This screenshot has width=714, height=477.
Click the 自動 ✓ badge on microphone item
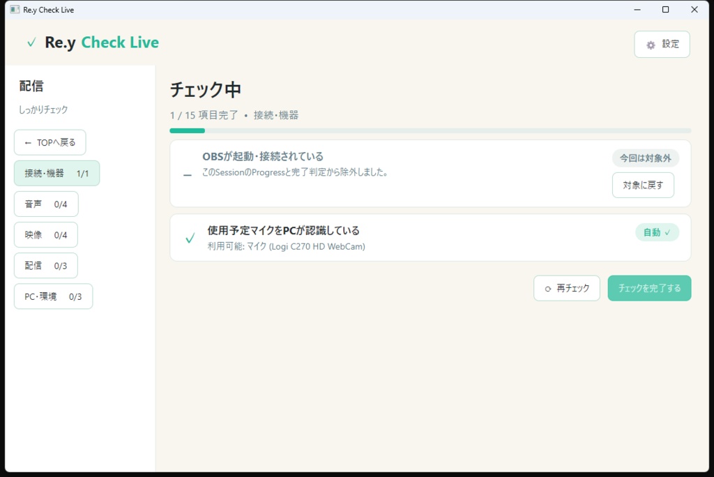tap(657, 232)
